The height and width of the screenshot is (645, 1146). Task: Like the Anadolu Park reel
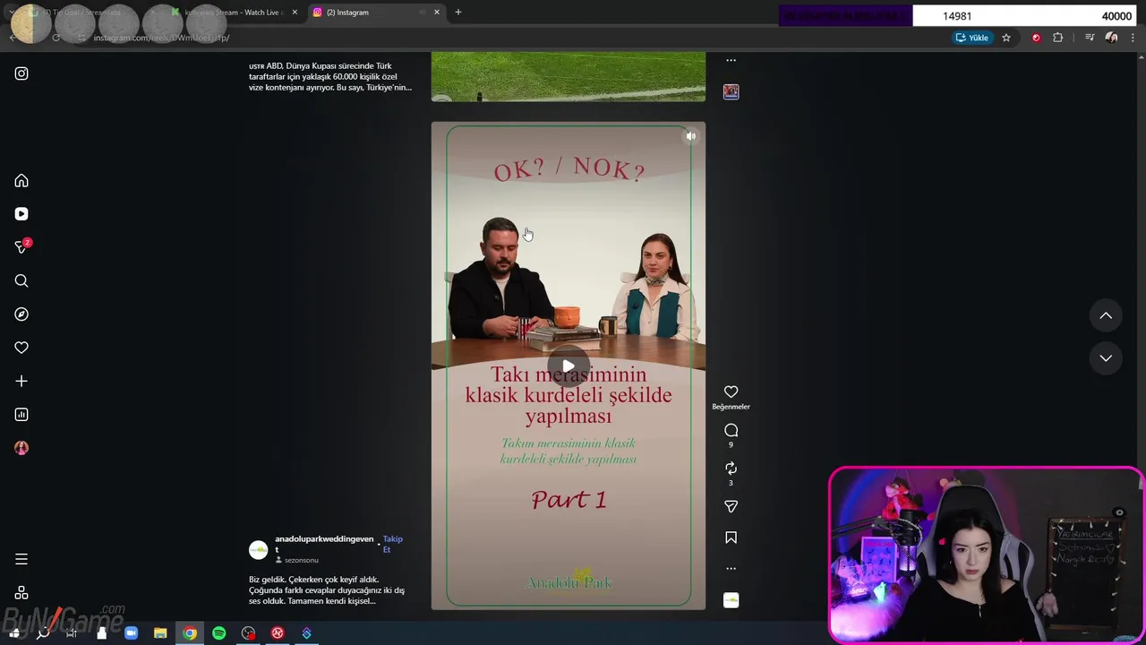pyautogui.click(x=731, y=392)
